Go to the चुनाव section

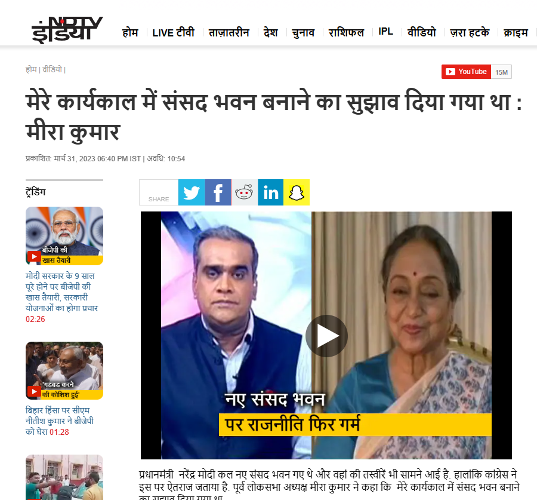pos(303,33)
